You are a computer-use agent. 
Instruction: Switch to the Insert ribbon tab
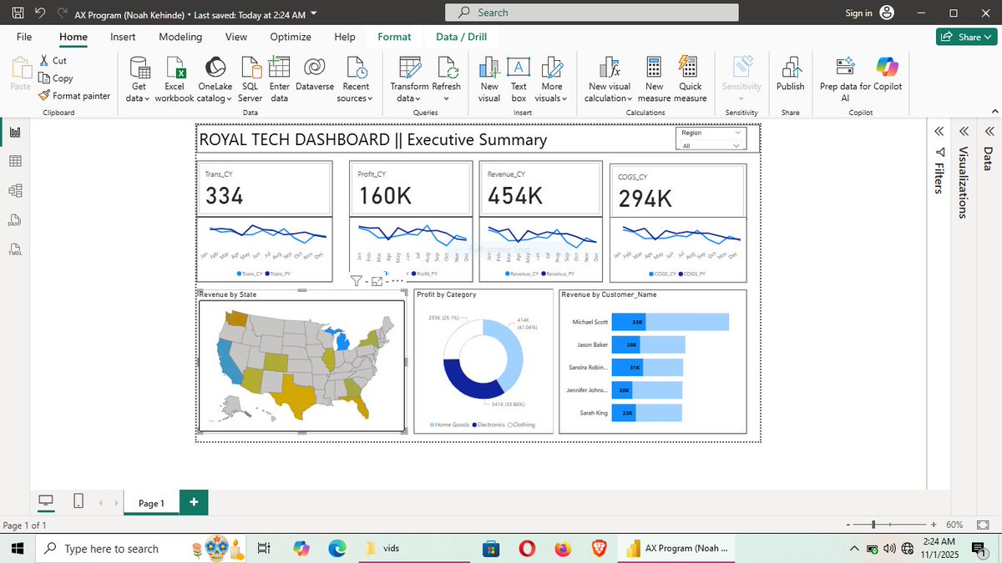123,37
